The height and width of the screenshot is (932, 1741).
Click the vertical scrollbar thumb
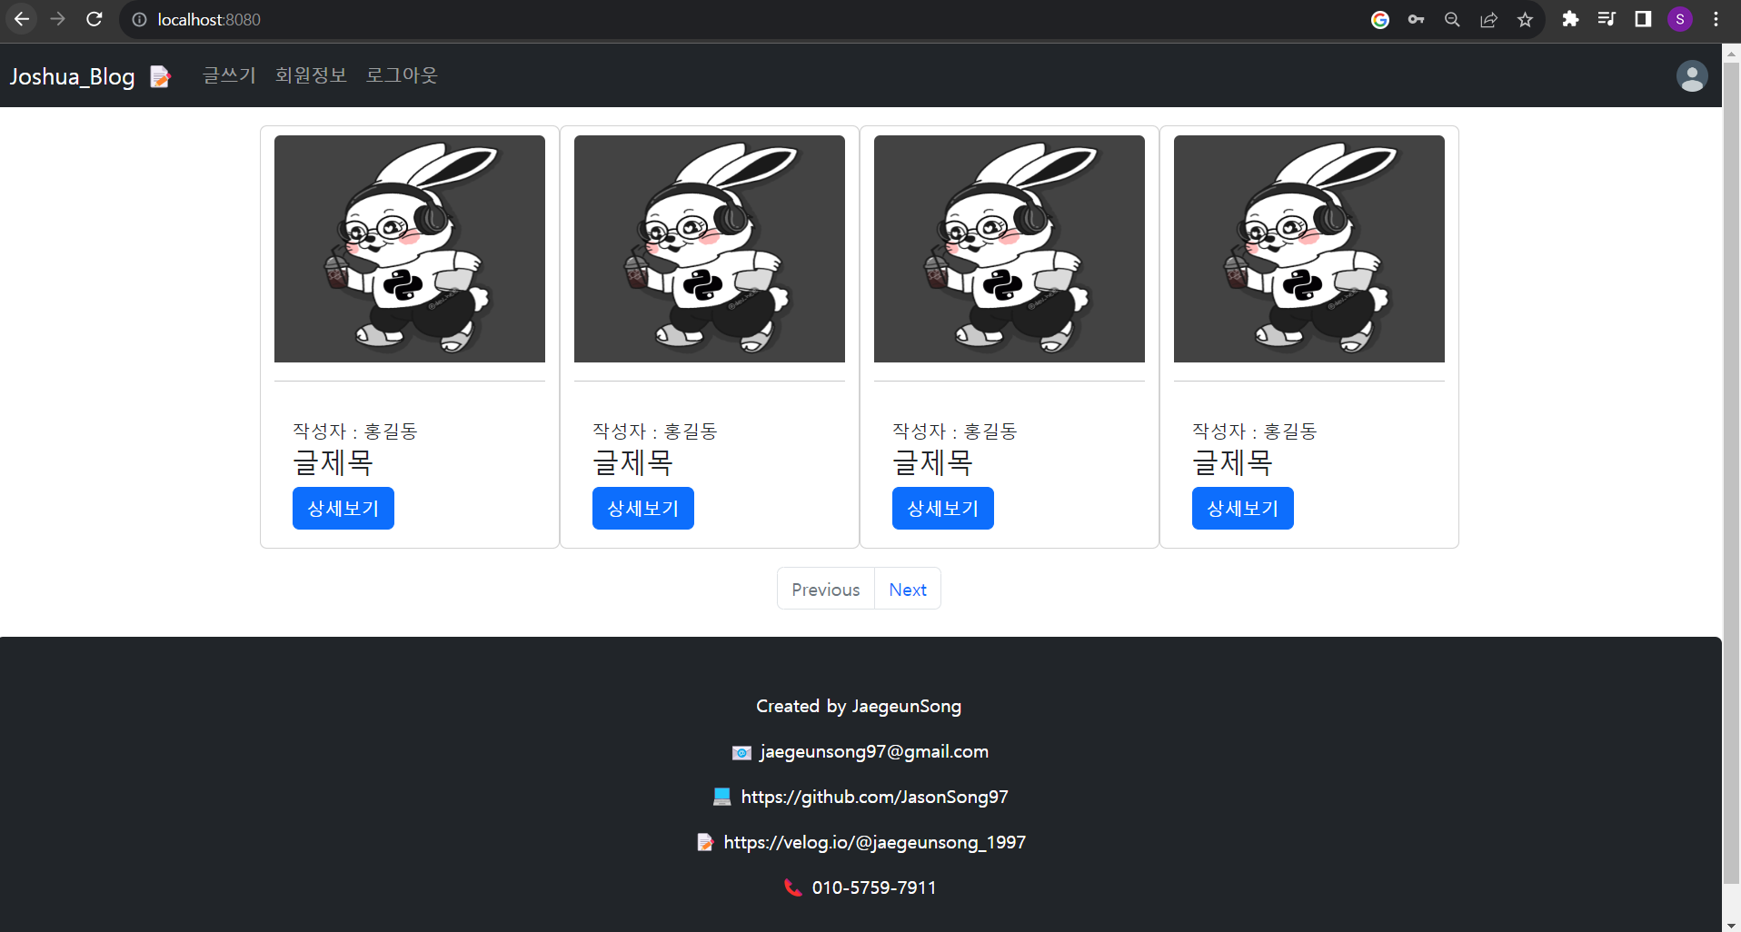(1731, 472)
